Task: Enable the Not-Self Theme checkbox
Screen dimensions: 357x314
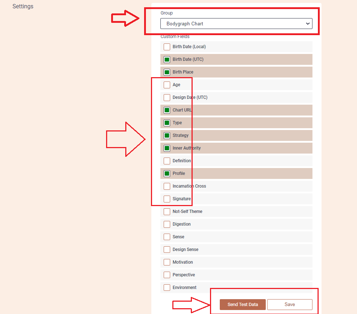Action: point(167,212)
